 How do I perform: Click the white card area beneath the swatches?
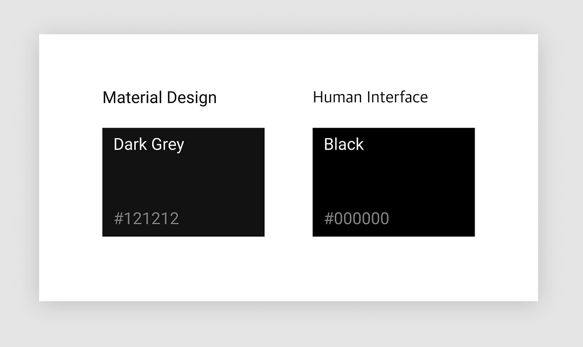[x=288, y=269]
